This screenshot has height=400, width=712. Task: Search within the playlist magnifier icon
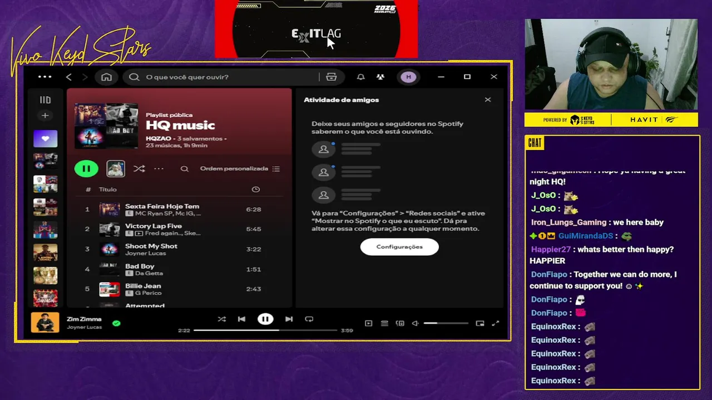(185, 169)
